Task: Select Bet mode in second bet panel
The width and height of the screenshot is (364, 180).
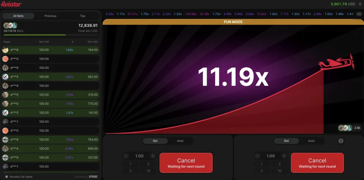Action: (x=286, y=141)
